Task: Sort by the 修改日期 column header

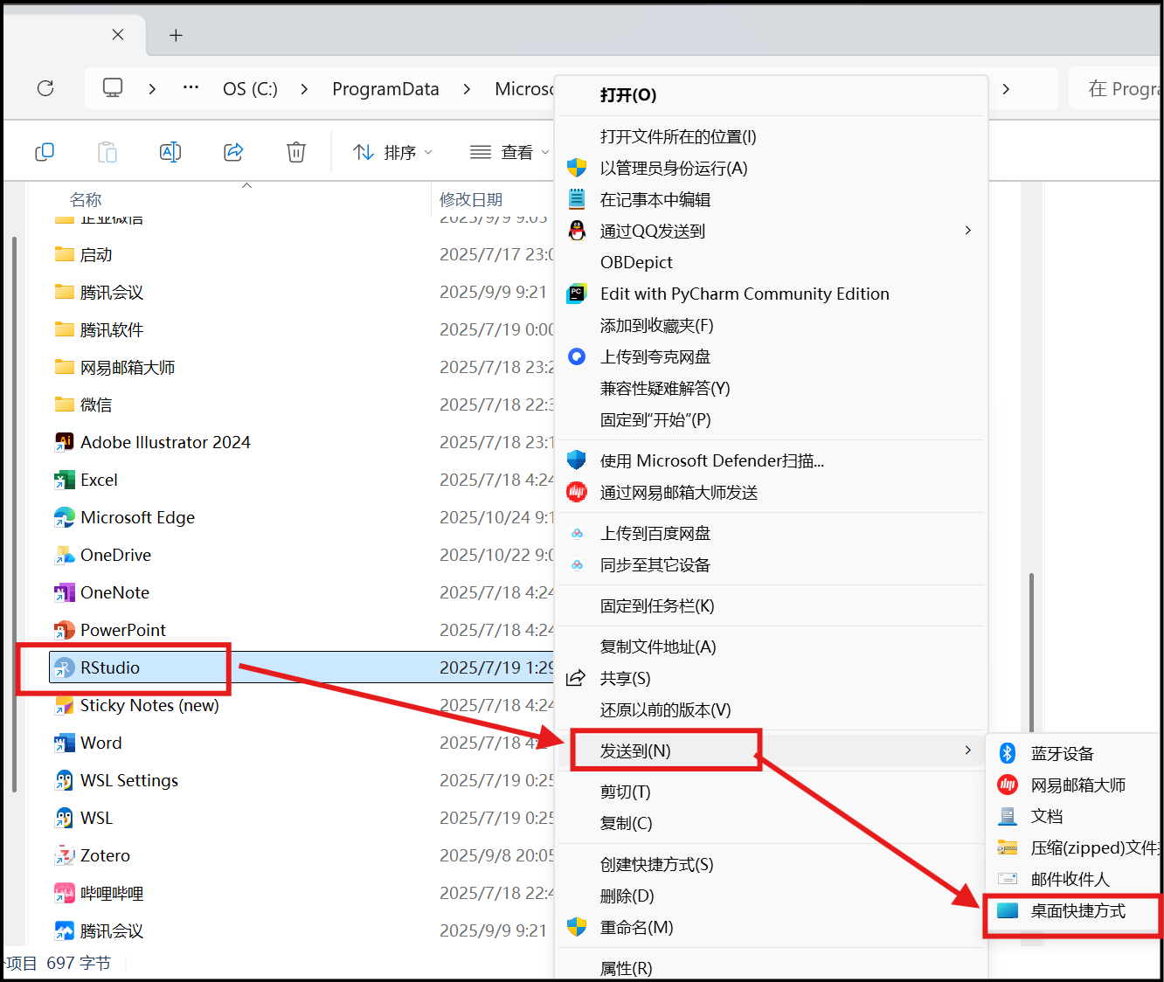Action: (x=471, y=199)
